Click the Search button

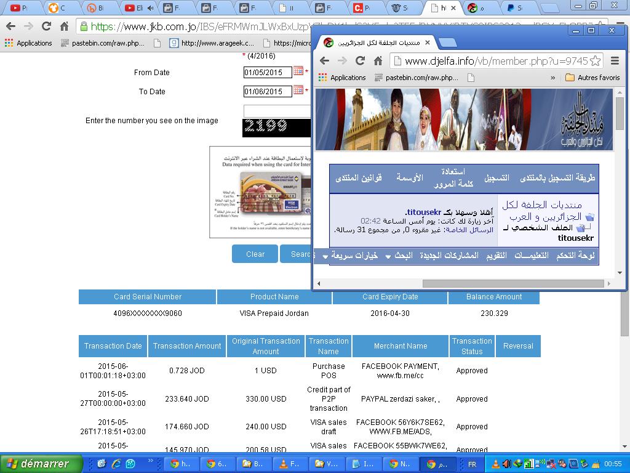pos(296,254)
